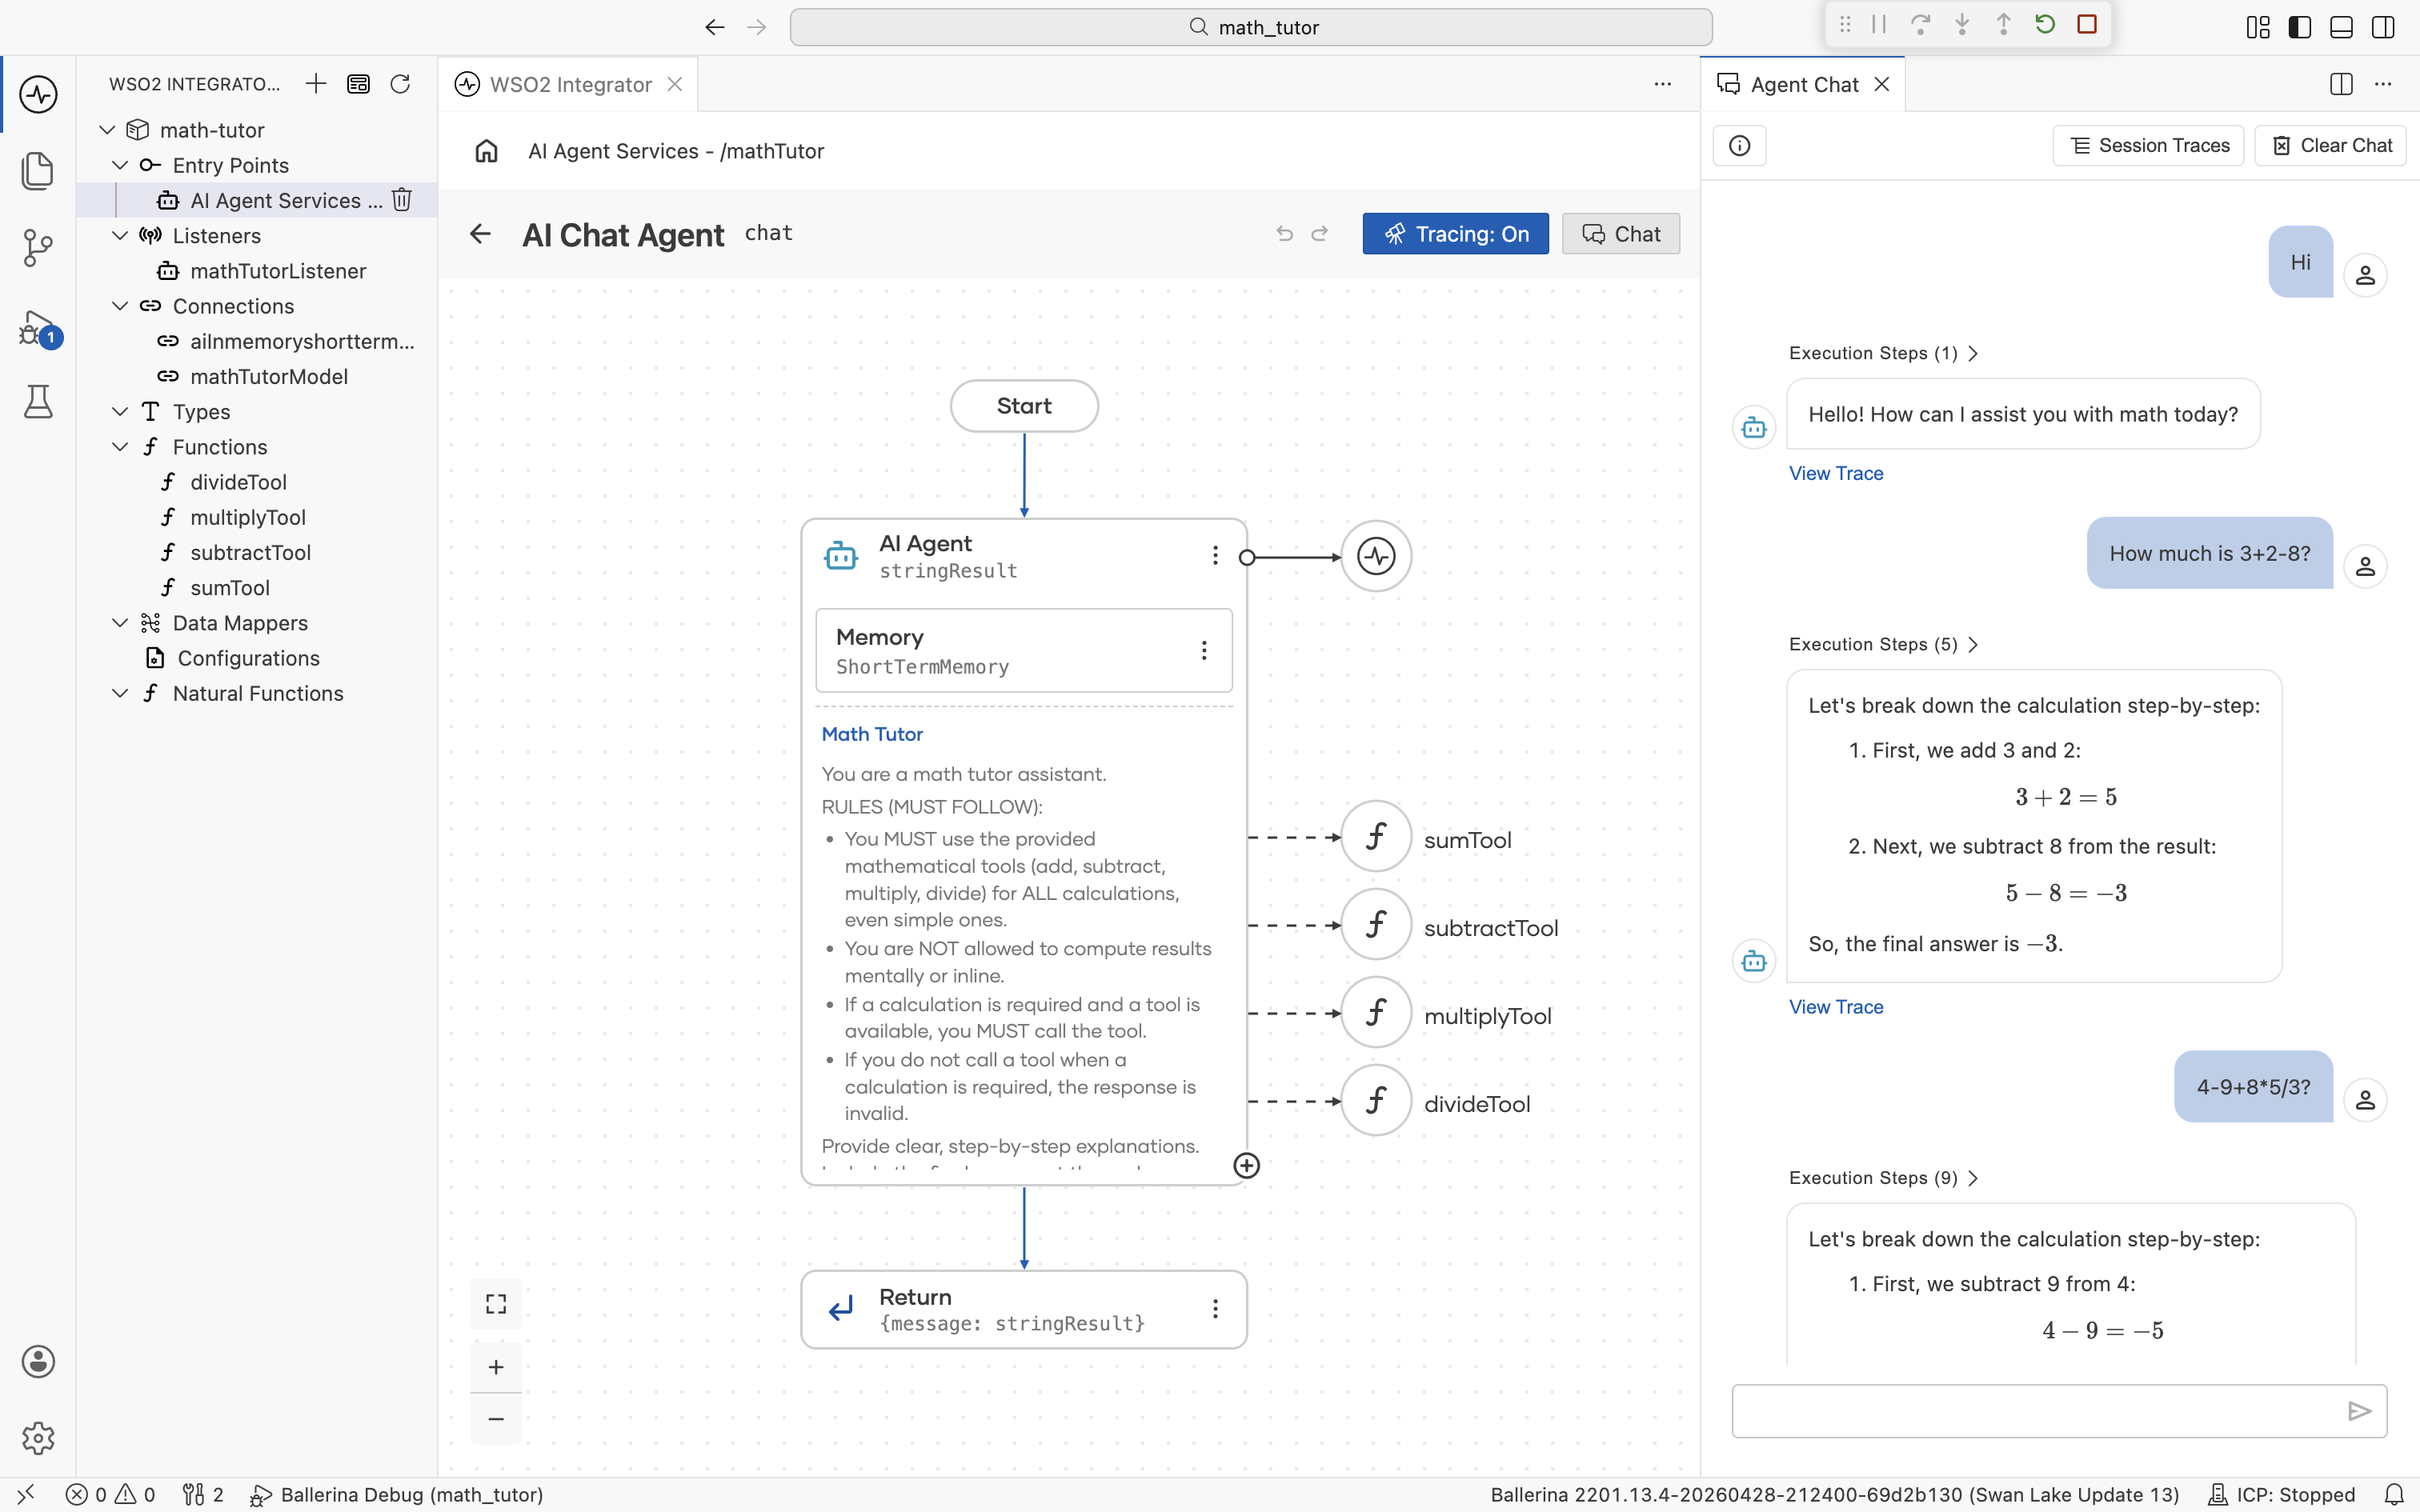The height and width of the screenshot is (1512, 2420).
Task: Click the home icon in the breadcrumb bar
Action: tap(486, 151)
